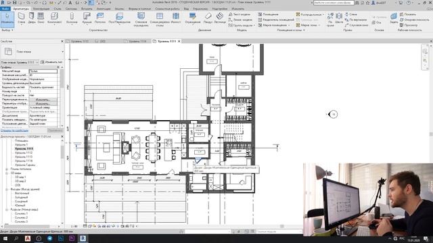Image resolution: width=433 pixels, height=243 pixels.
Task: Click the search keyword input field
Action: (x=334, y=3)
